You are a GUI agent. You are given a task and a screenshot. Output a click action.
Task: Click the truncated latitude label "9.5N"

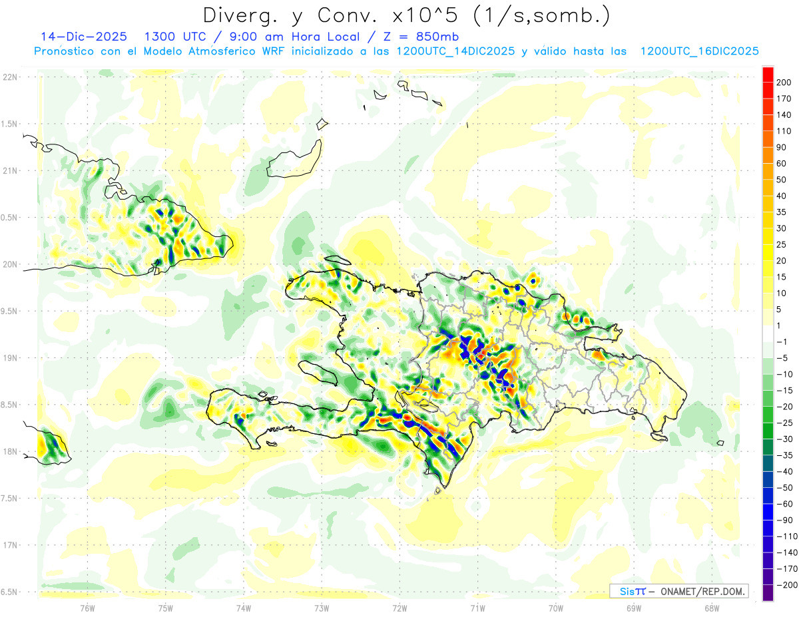(x=9, y=311)
